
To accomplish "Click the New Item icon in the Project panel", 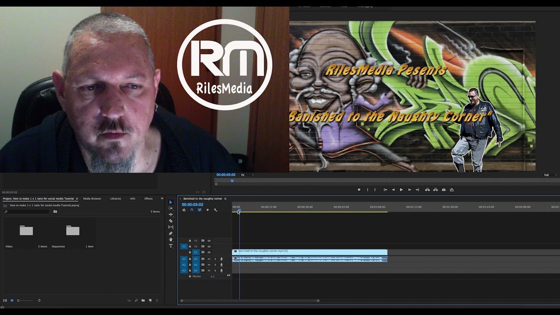I will pos(150,301).
